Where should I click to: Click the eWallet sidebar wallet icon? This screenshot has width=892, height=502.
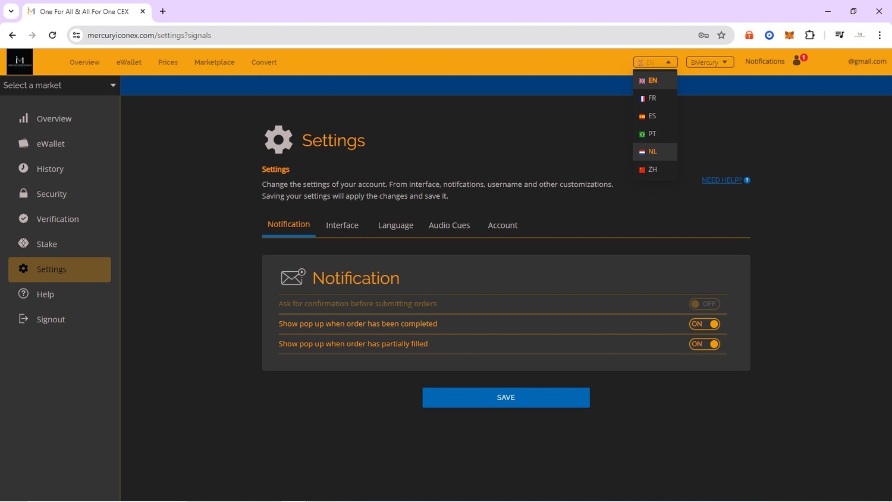click(x=23, y=143)
